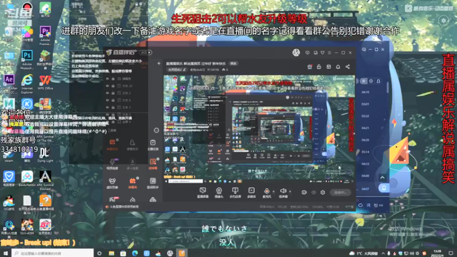
Task: Open the 手机投屏 phone casting source
Action: (x=235, y=192)
